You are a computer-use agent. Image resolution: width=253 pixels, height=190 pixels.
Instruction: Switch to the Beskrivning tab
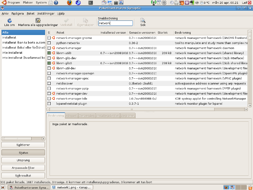[56, 115]
